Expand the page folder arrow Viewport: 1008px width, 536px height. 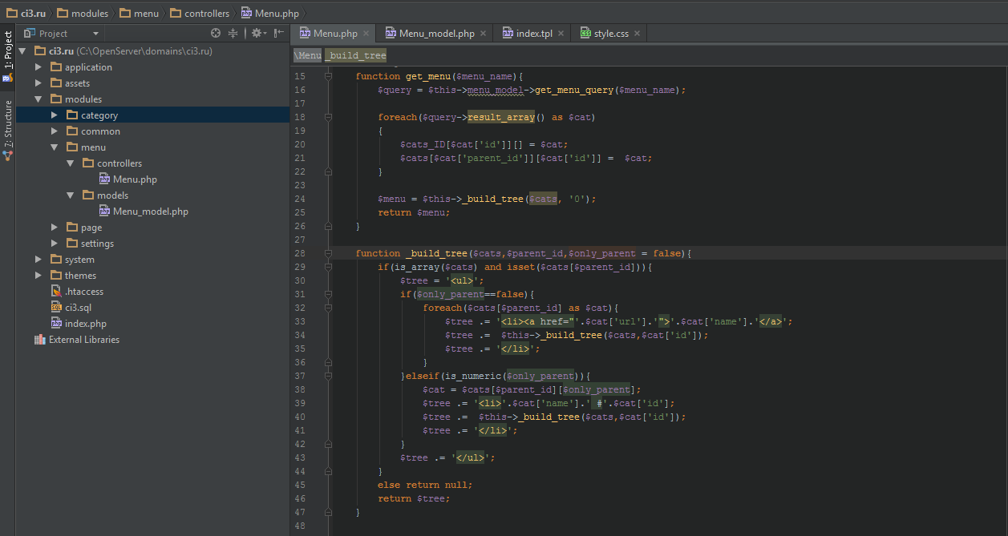tap(54, 228)
